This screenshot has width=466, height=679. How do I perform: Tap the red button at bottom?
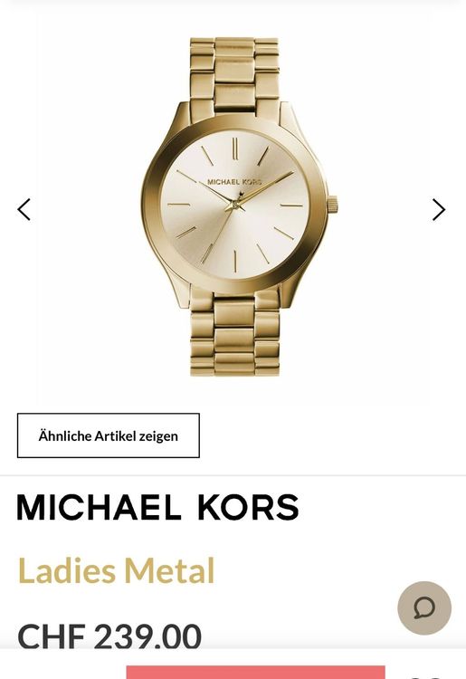pyautogui.click(x=256, y=673)
